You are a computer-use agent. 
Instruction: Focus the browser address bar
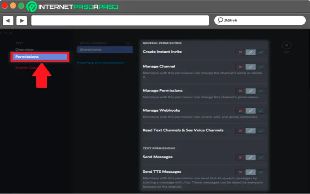120,21
